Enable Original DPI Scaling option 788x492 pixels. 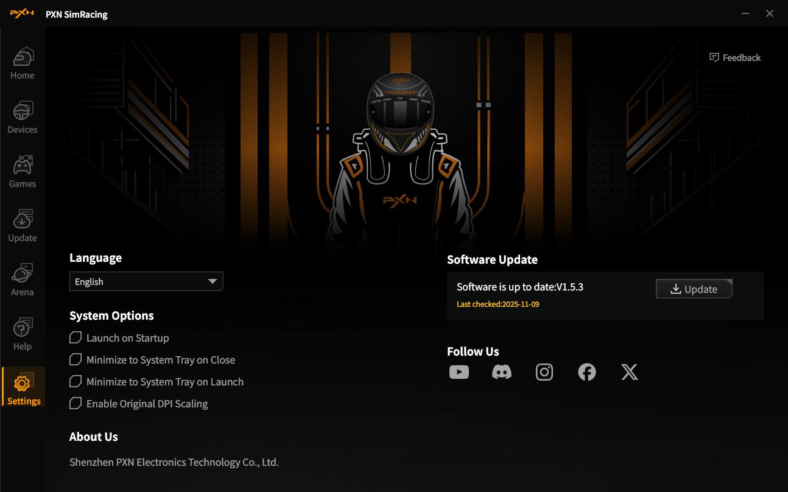tap(76, 404)
